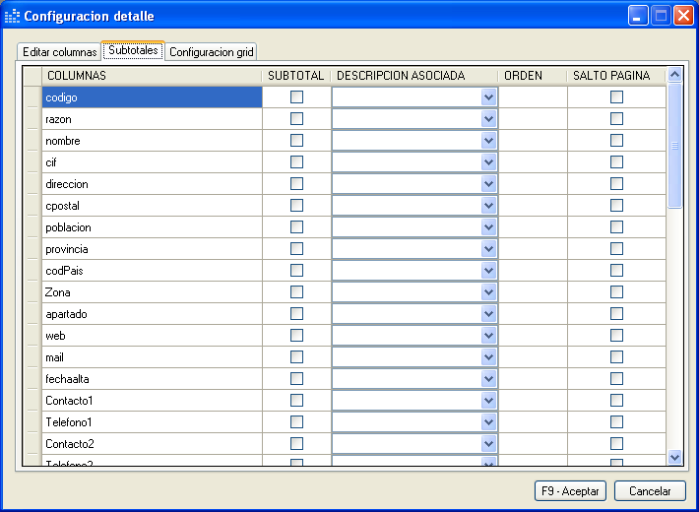This screenshot has height=512, width=699.
Task: Switch to the Editar columnas tab
Action: [59, 52]
